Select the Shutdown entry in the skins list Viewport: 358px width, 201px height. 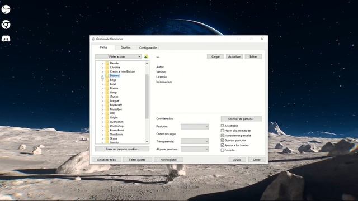tap(116, 134)
